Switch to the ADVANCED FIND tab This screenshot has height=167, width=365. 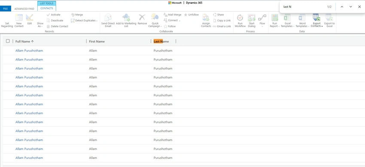click(x=24, y=9)
